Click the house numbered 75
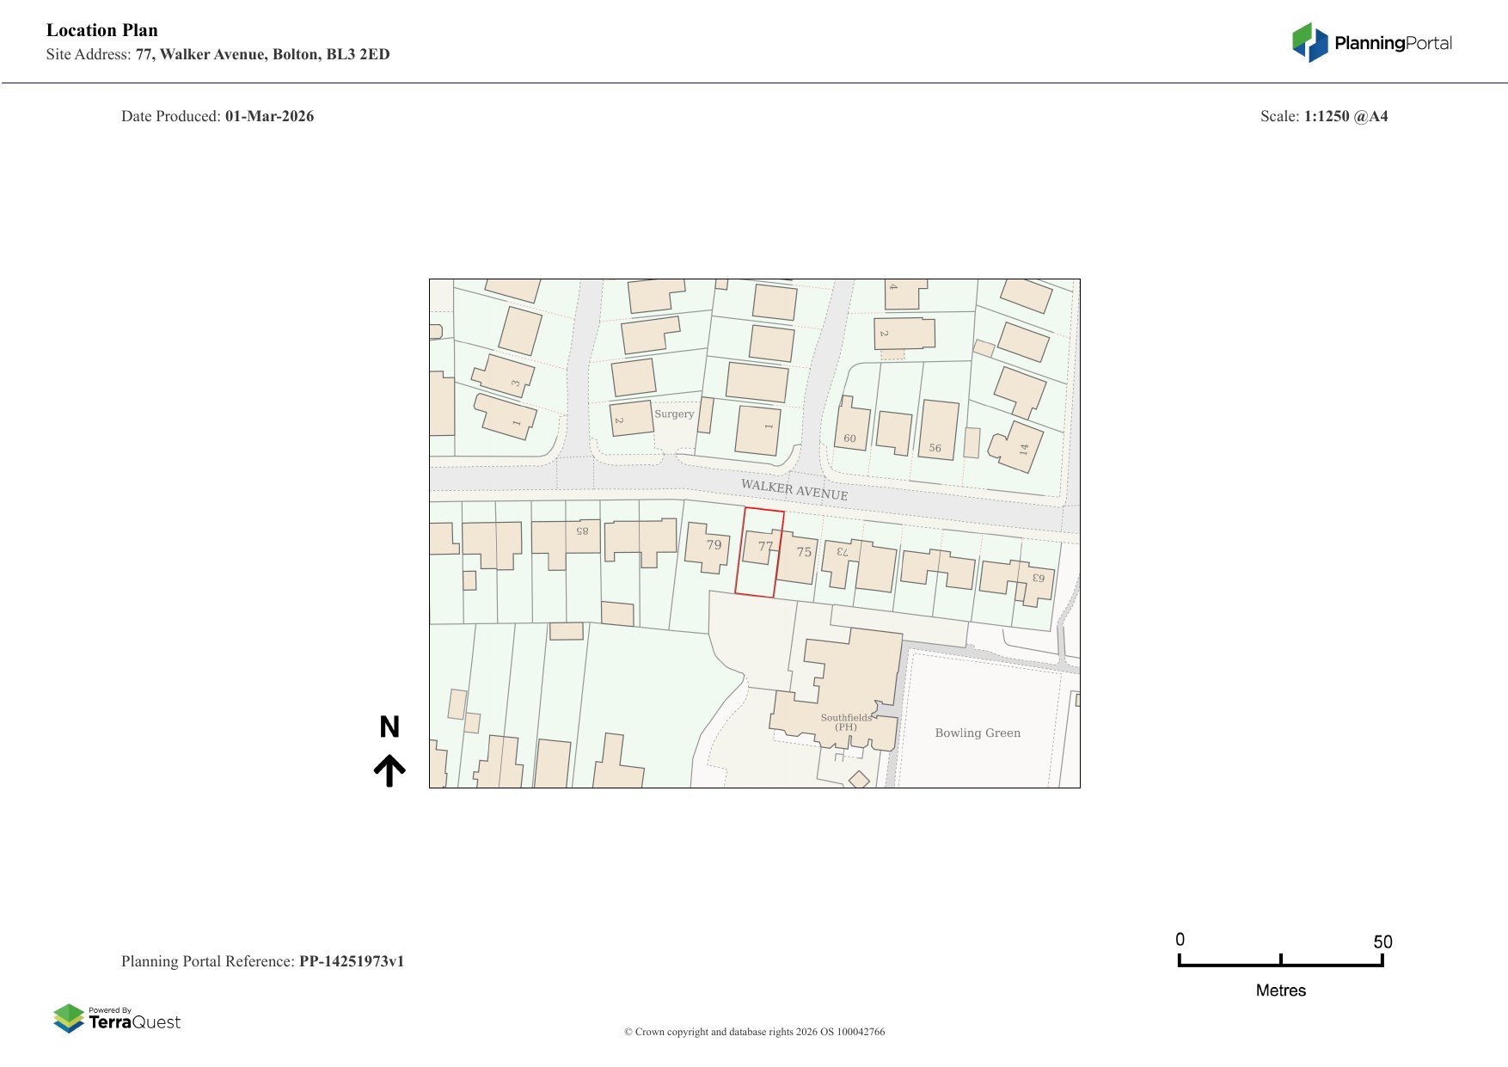Screen dimensions: 1508x1067 [800, 559]
